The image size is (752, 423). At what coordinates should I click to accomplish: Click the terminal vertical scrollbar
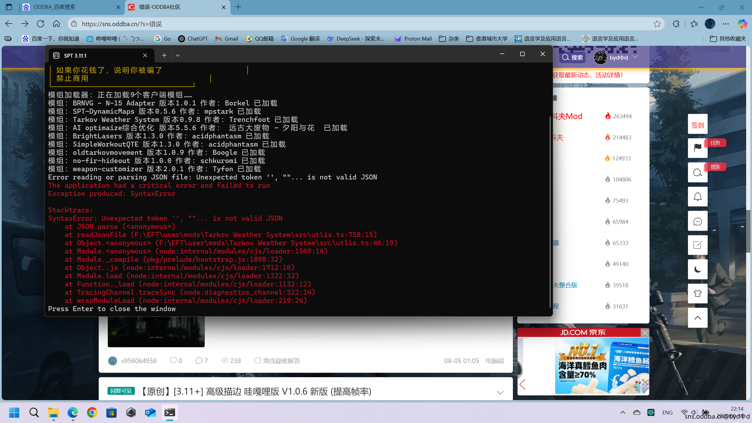550,211
